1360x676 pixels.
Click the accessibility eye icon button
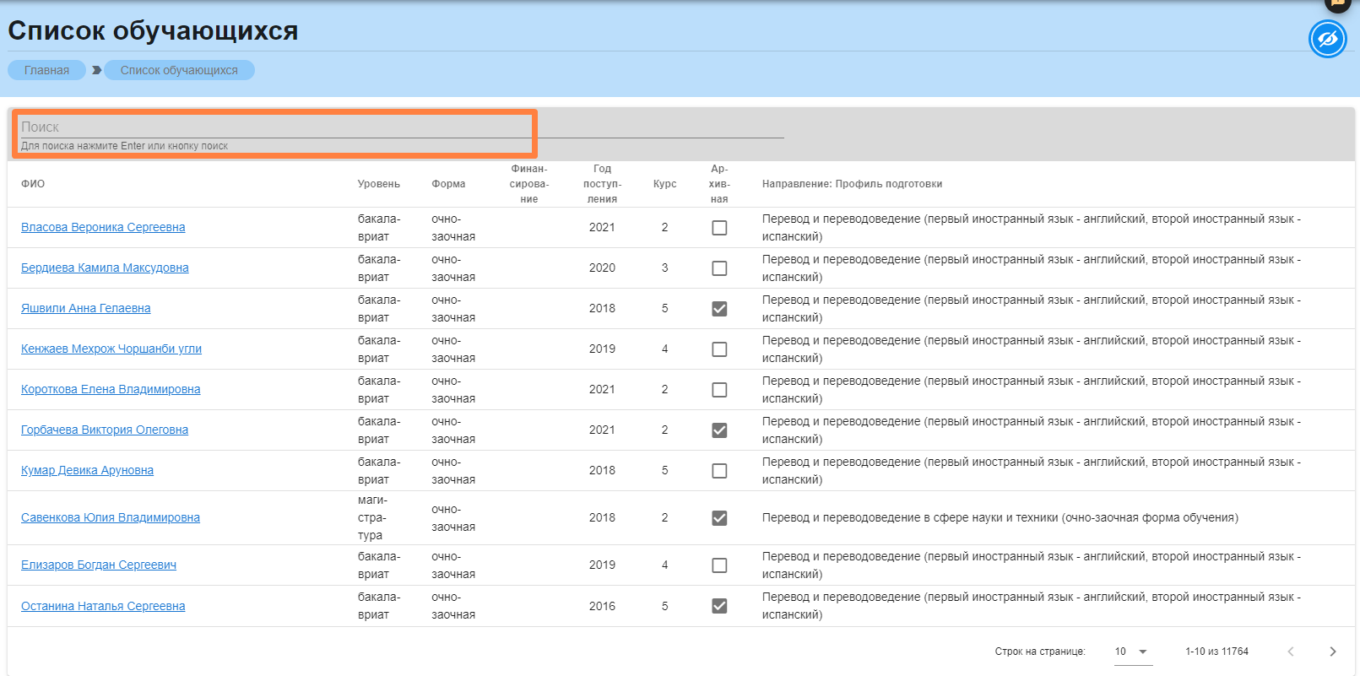1327,40
